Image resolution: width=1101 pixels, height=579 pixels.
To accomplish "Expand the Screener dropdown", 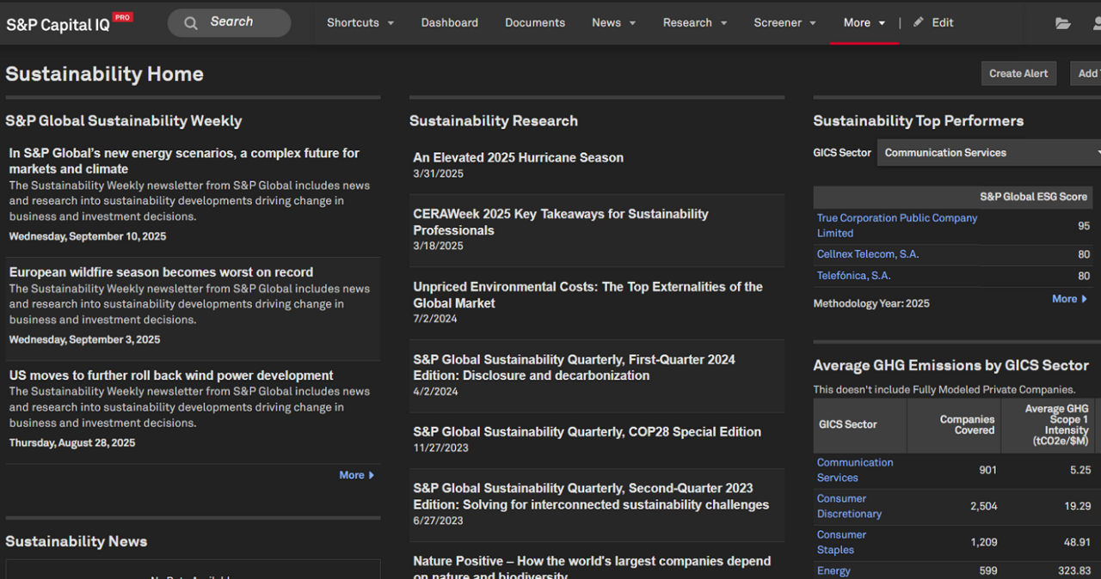I will [x=784, y=22].
